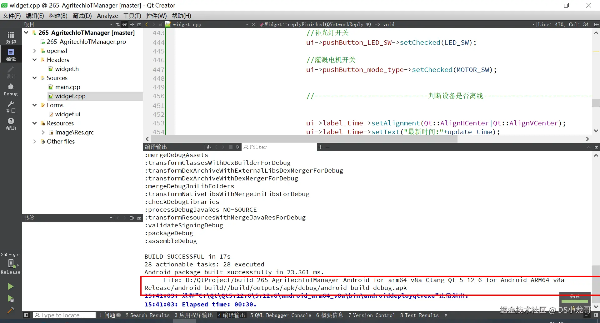Close the project side panel
Screen dimensions: 600x323
click(139, 24)
